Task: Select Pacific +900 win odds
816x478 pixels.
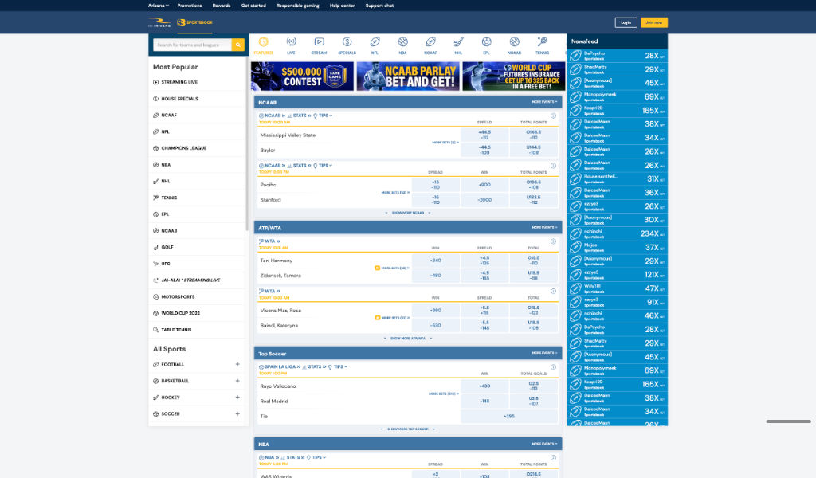Action: coord(484,185)
